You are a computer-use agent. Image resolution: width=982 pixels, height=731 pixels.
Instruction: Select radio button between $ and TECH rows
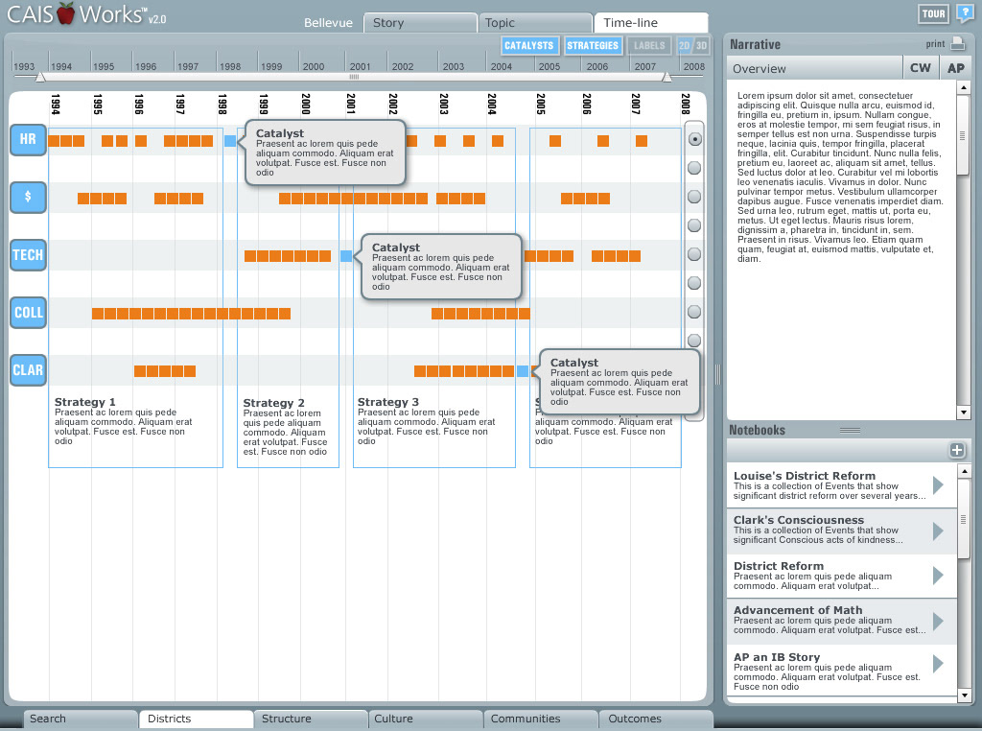[694, 225]
